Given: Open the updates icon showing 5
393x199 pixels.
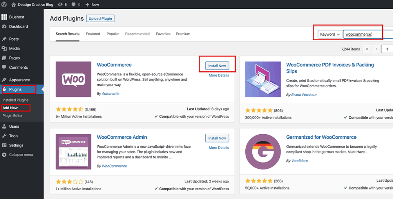Looking at the screenshot, I should click(x=60, y=5).
